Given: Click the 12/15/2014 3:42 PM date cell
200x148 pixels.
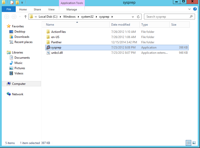Looking at the screenshot, I should (x=124, y=42).
